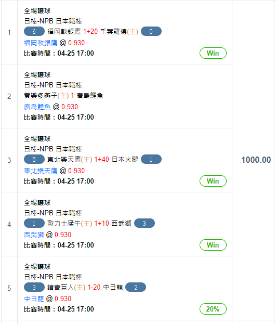
Task: Select row number 2 cell
Action: (9, 96)
